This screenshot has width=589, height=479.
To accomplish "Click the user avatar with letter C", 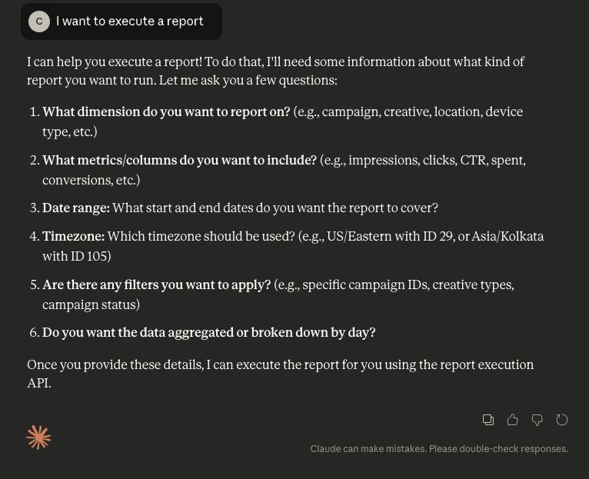I will point(39,22).
